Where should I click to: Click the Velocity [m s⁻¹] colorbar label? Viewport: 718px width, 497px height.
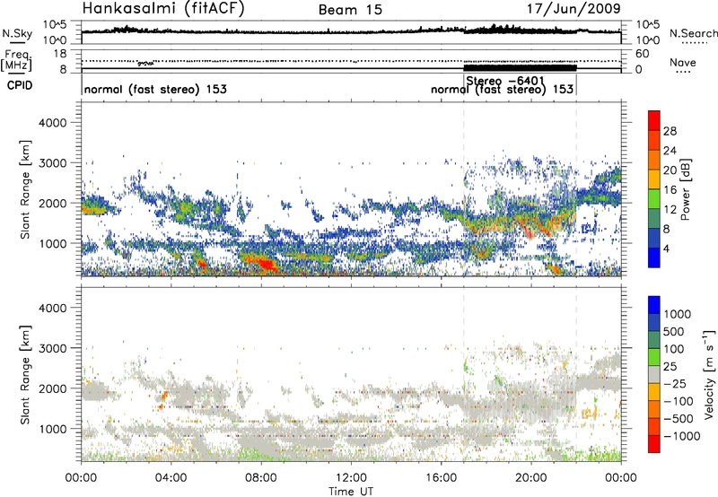(709, 374)
